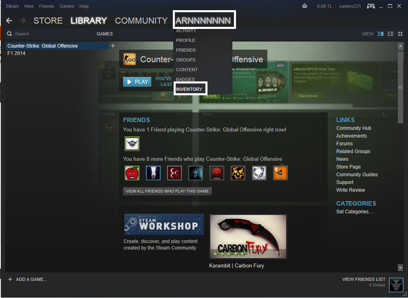Launch Big Picture controller icon
The width and height of the screenshot is (408, 298).
pos(371,6)
